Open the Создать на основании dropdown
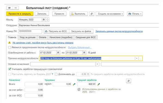The image size is (163, 103). [110, 14]
